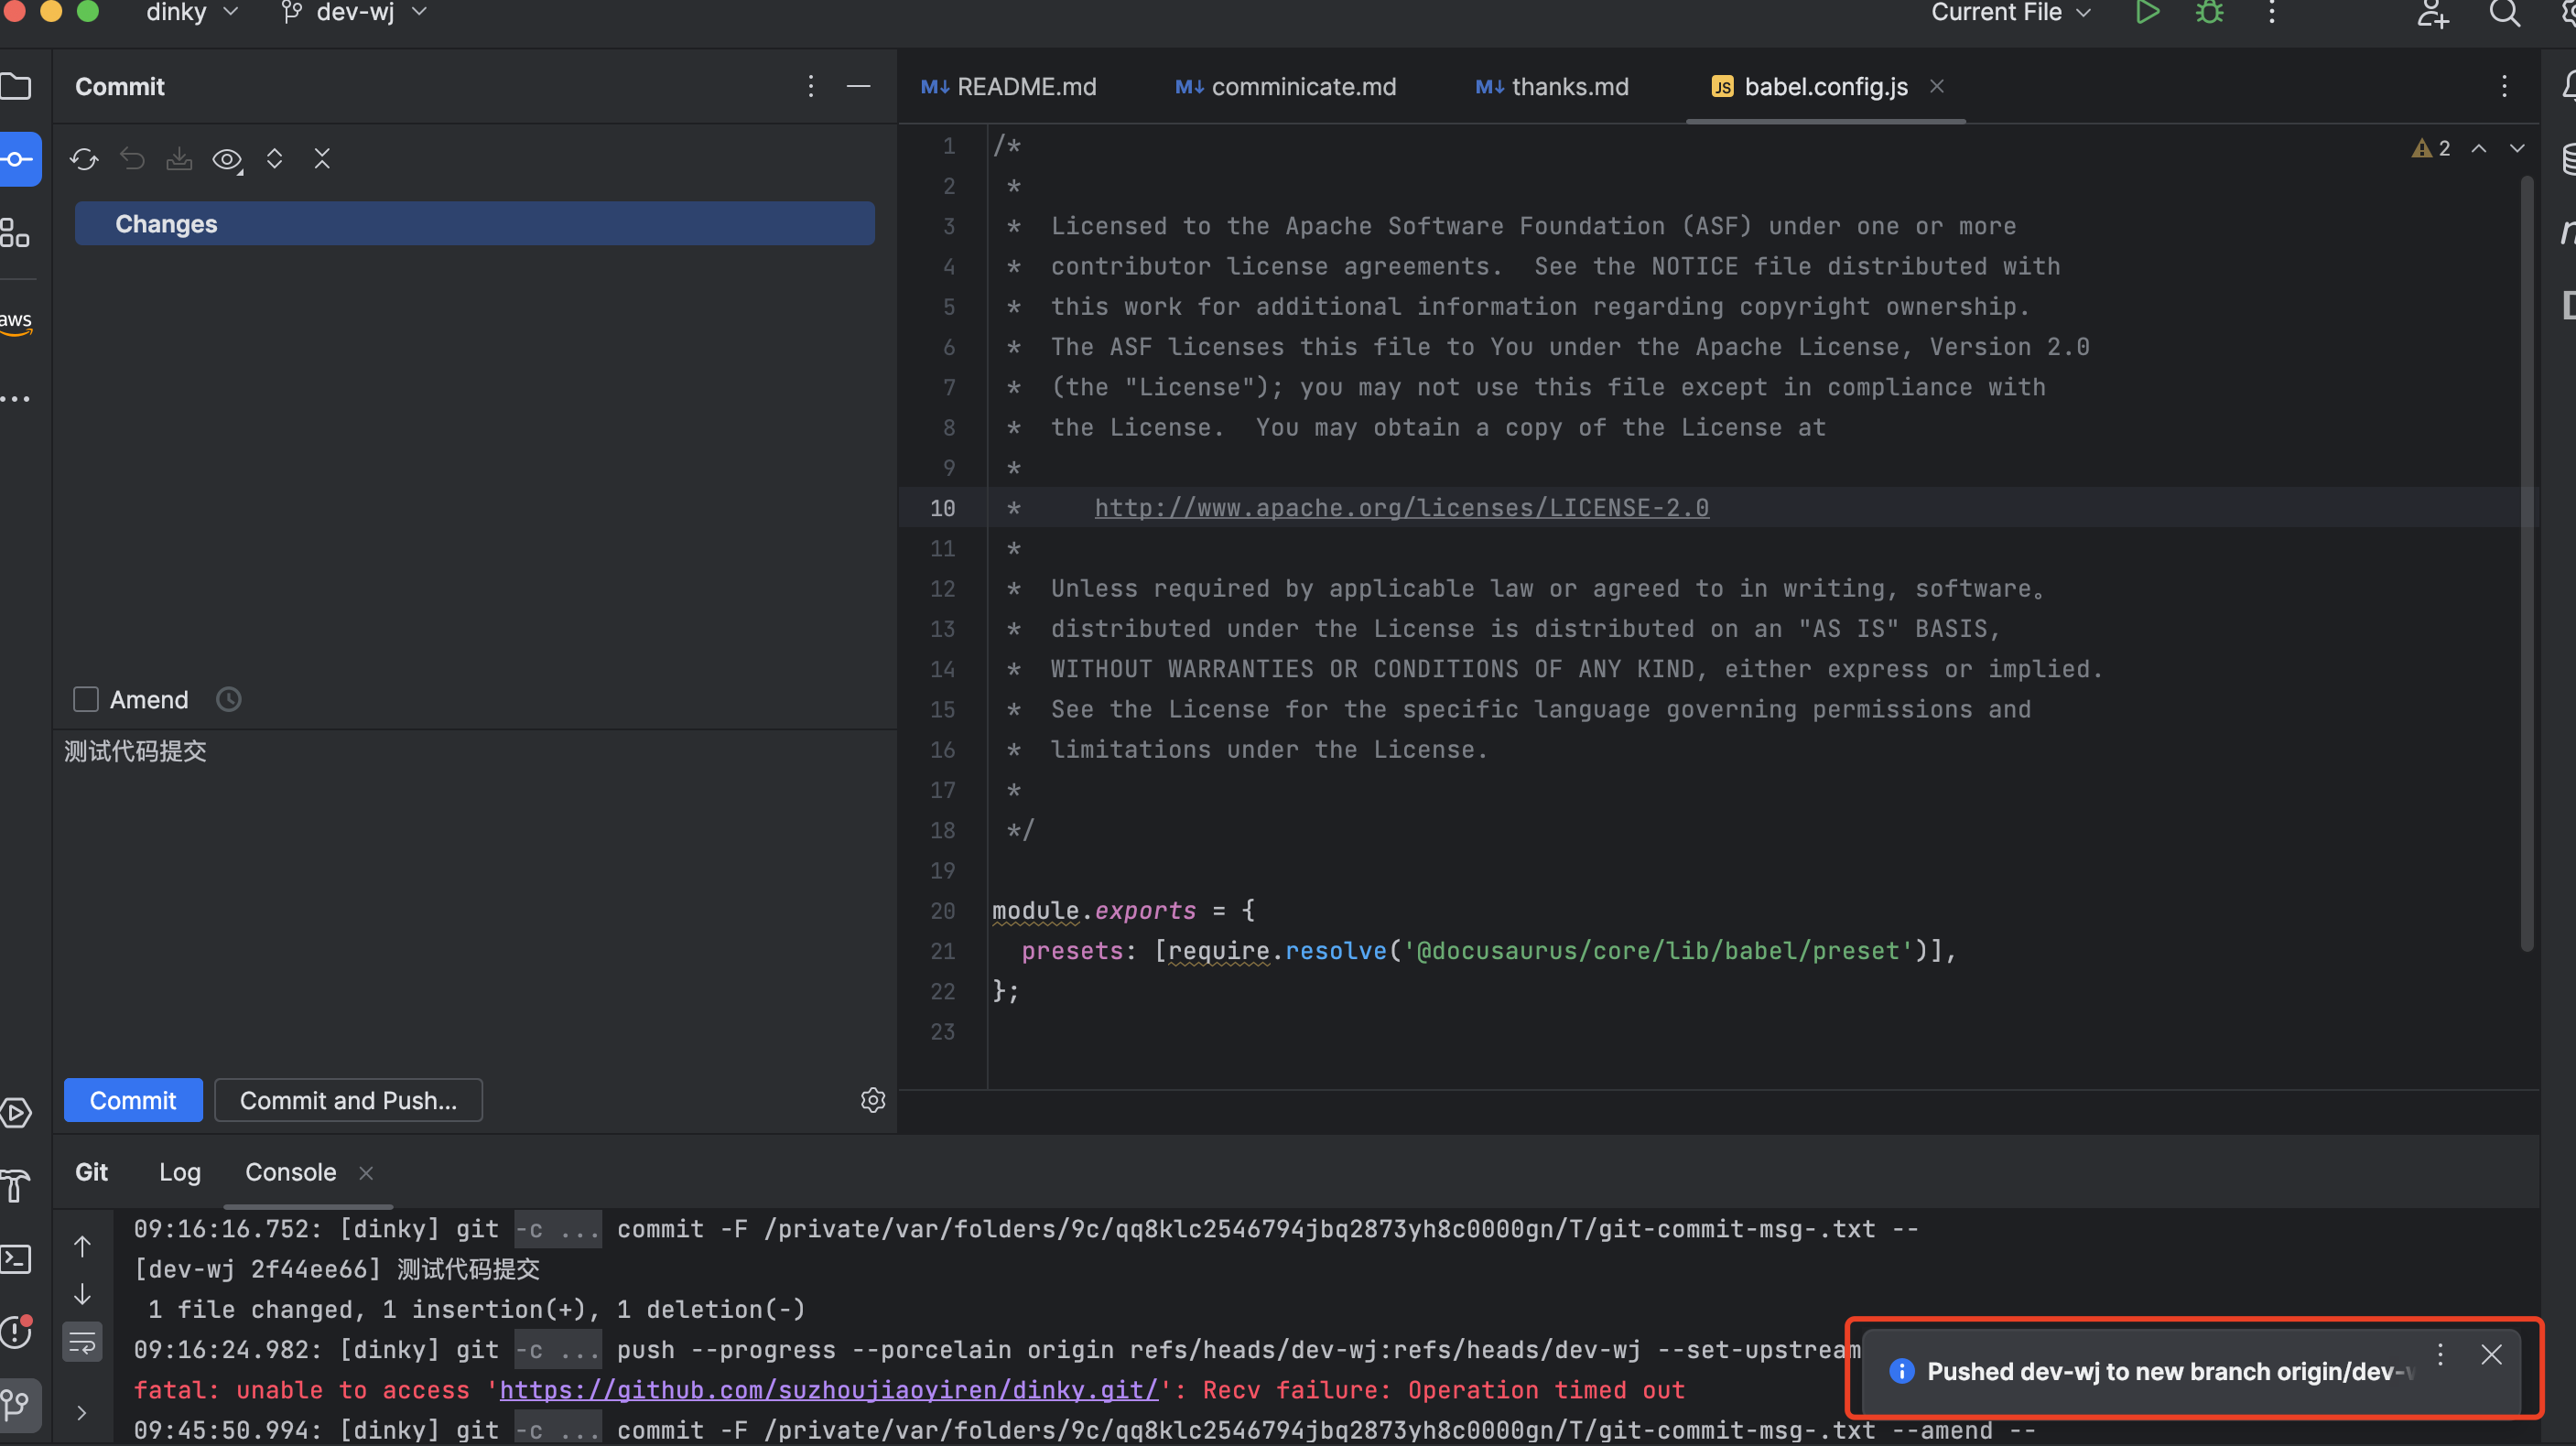This screenshot has width=2576, height=1446.
Task: Click the Rollback changes icon
Action: [132, 159]
